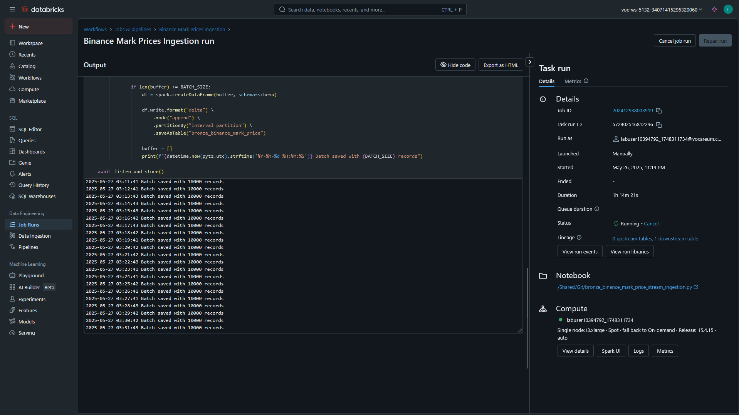Open Pipelines in the sidebar

pos(39,247)
